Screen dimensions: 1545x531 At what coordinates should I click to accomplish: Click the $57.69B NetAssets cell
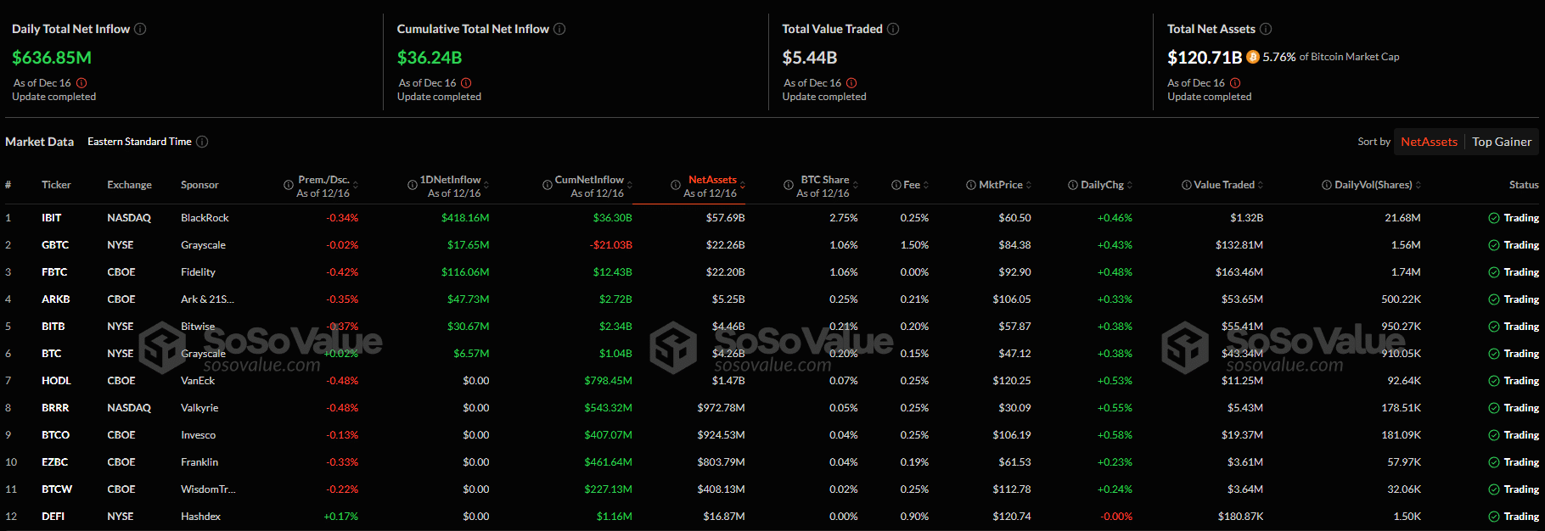(726, 218)
